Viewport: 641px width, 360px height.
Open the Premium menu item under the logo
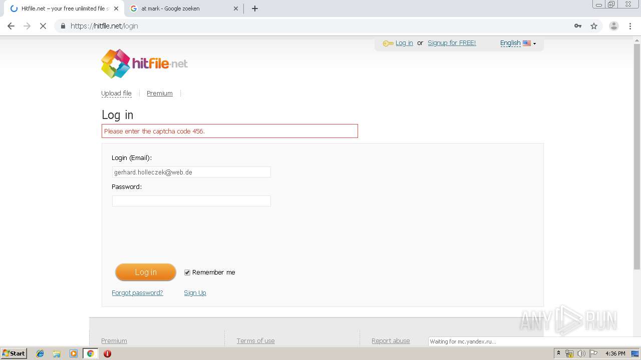(160, 93)
